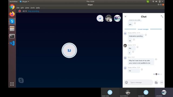The image size is (173, 97).
Task: Click the 'yes' message bubble
Action: click(x=130, y=25)
